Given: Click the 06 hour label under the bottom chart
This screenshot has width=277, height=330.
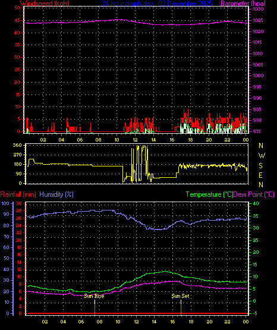Looking at the screenshot, I should [x=81, y=322].
